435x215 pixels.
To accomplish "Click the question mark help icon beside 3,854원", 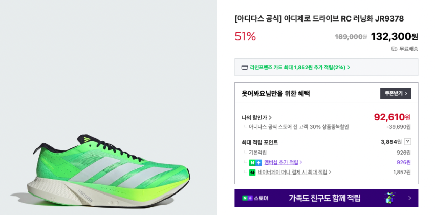I will 407,142.
